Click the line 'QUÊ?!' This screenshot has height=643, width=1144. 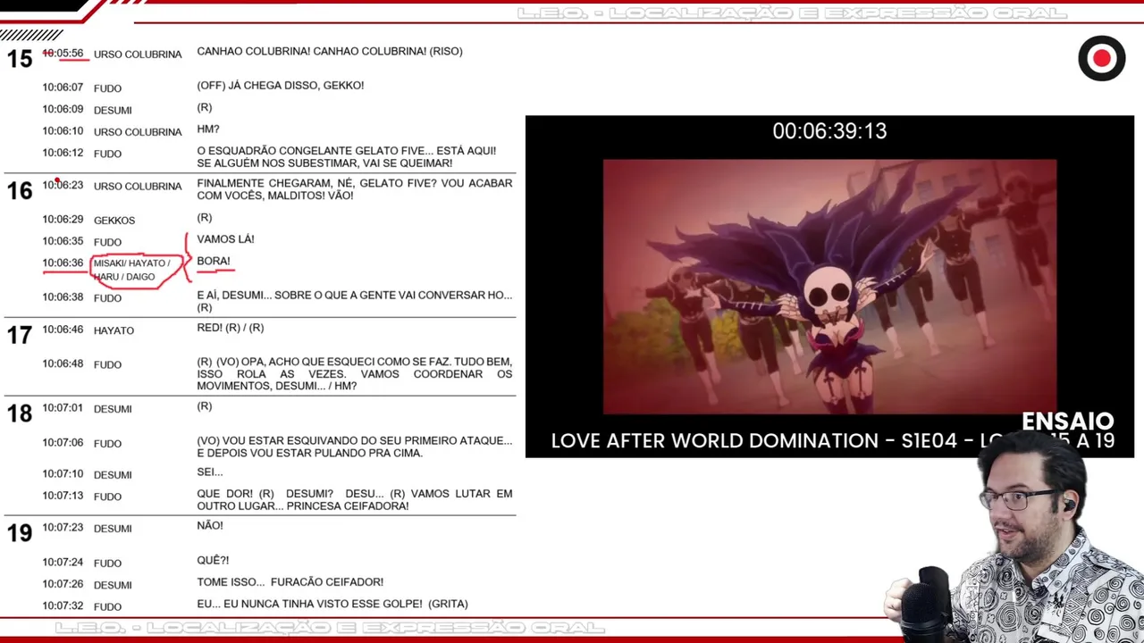[213, 561]
